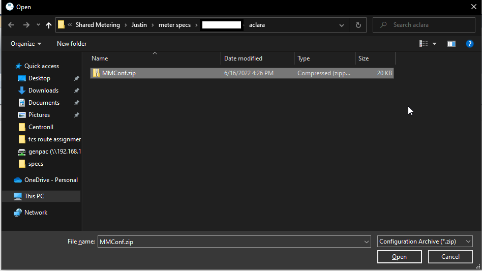
Task: Click the Open button
Action: [x=399, y=257]
